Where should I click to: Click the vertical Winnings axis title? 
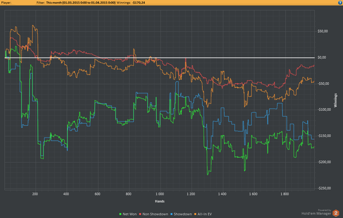335,100
